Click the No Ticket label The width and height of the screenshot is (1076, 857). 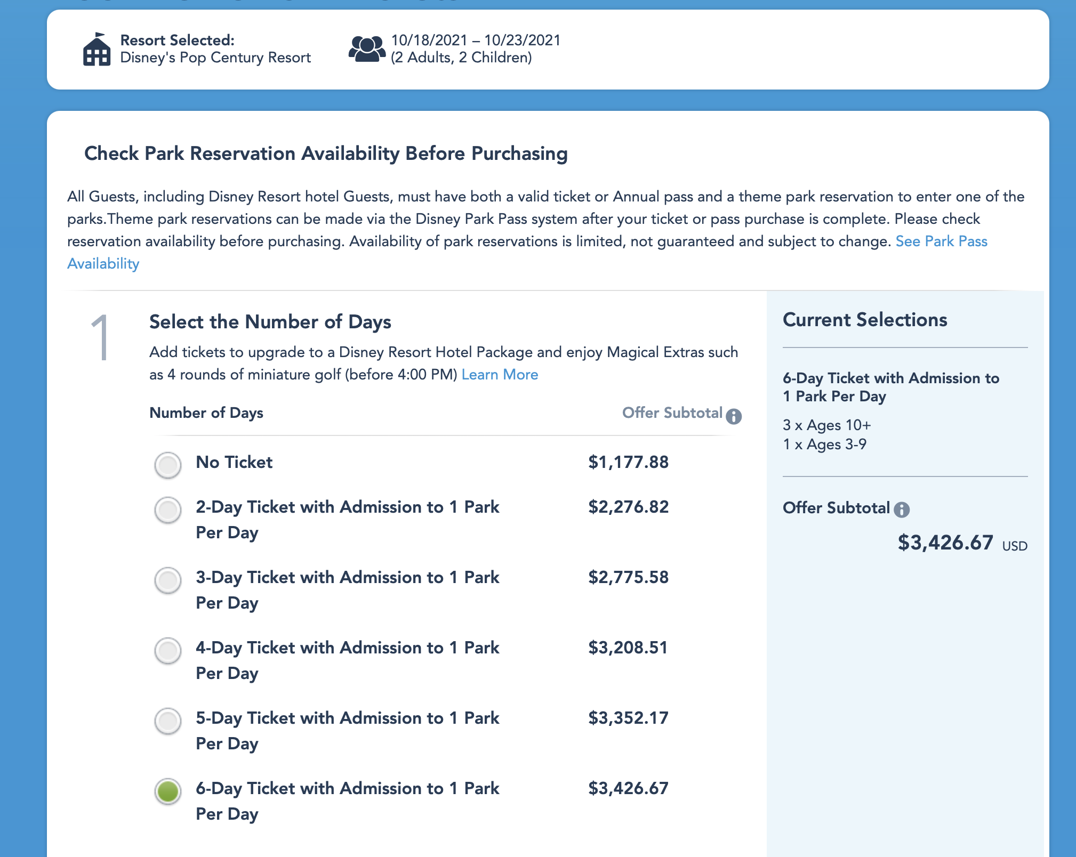(x=234, y=462)
